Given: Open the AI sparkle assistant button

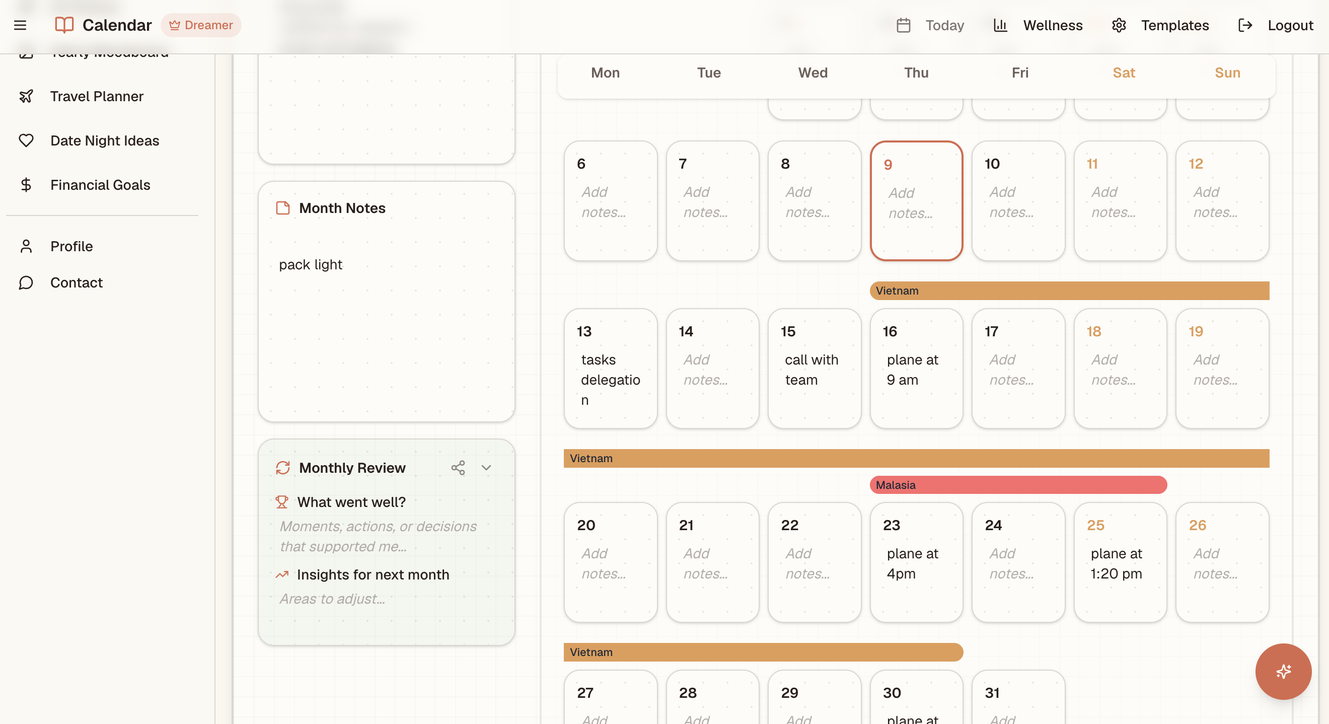Looking at the screenshot, I should [x=1283, y=671].
